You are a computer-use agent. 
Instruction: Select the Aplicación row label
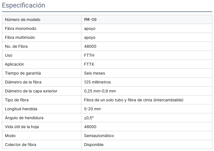[x=15, y=64]
